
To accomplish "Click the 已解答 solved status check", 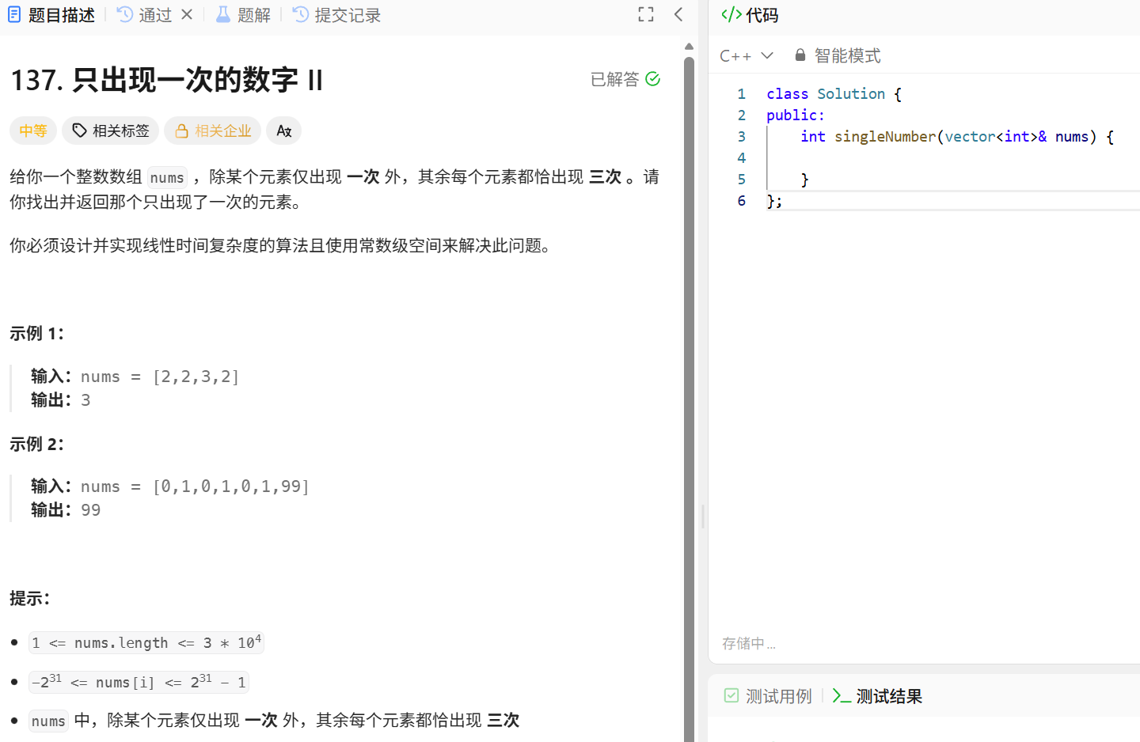I will click(x=652, y=78).
